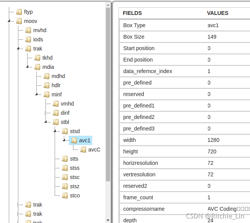Click the stss box folder icon

[x=65, y=168]
